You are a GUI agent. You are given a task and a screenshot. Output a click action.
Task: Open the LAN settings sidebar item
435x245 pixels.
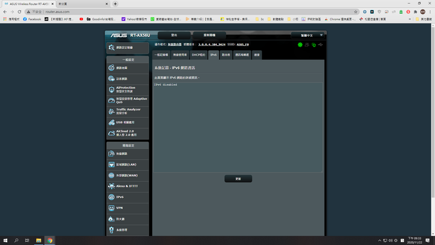coord(127,165)
